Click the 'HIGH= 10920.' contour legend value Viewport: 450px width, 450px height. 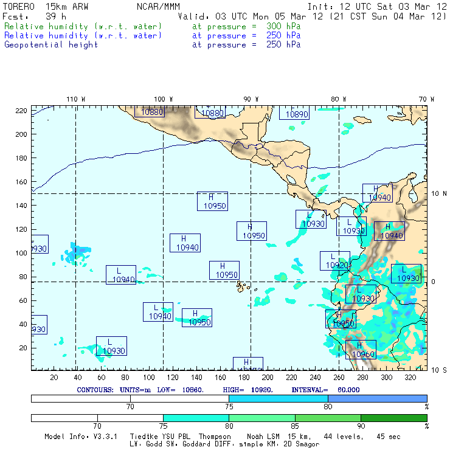tap(248, 390)
